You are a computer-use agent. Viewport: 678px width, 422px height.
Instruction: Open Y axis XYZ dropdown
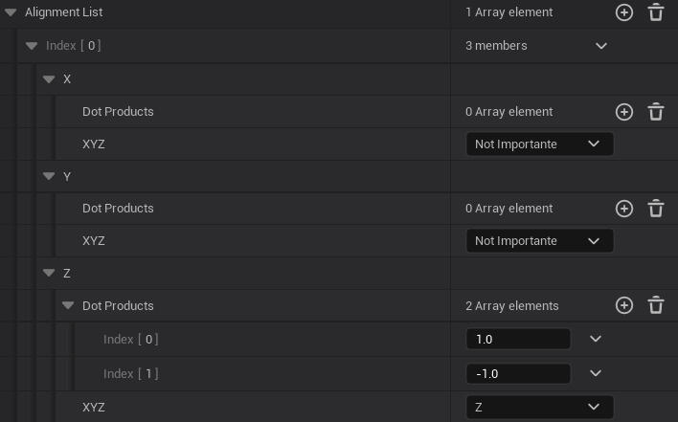coord(539,241)
